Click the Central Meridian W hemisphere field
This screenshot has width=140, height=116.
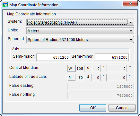point(71,68)
